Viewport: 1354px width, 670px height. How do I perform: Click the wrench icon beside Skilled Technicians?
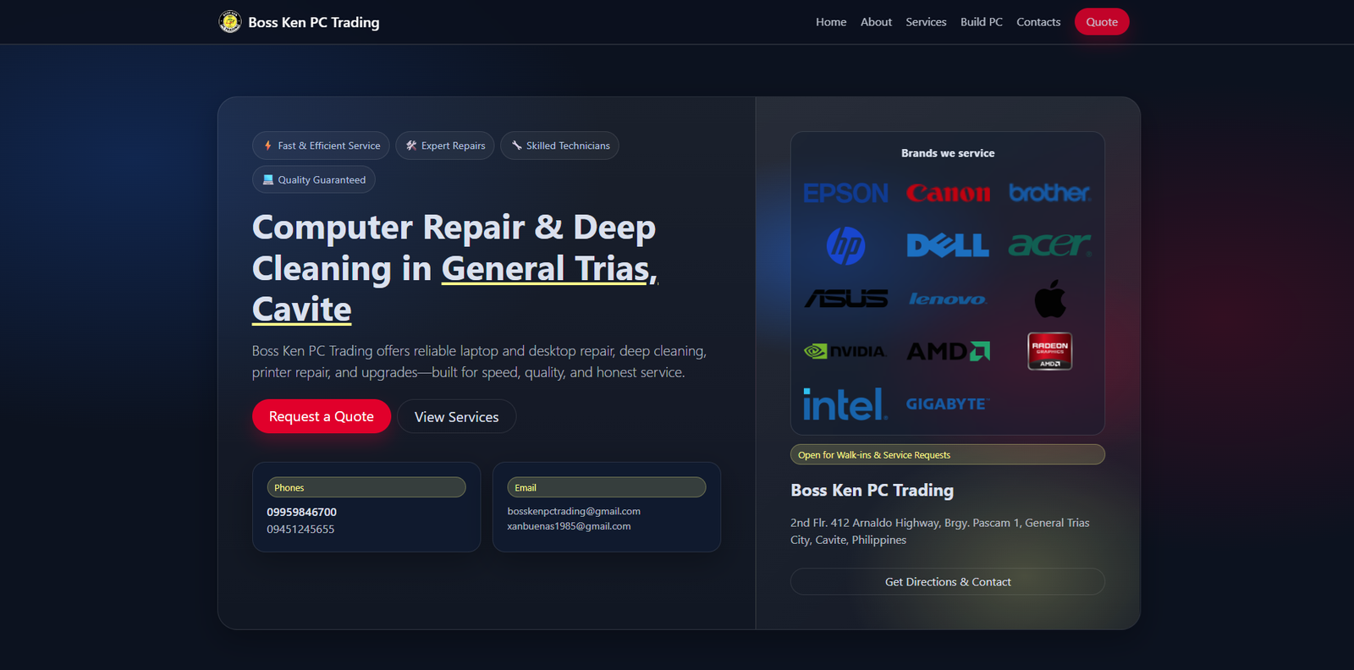tap(516, 146)
